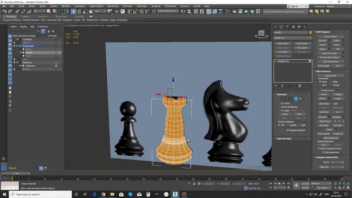Select the Select and Link tool
This screenshot has height=198, width=352.
click(17, 11)
